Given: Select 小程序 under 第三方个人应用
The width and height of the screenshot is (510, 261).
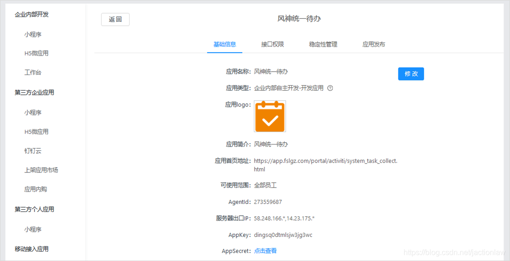Looking at the screenshot, I should tap(33, 229).
